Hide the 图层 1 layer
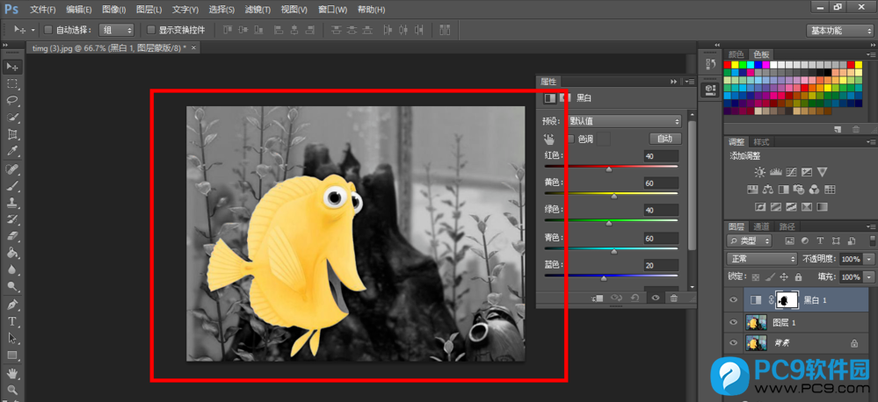 (x=733, y=322)
